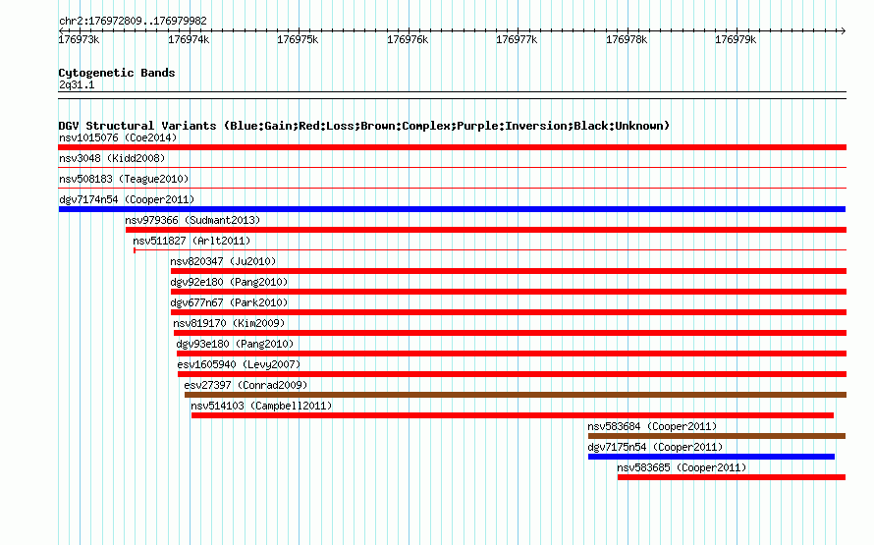Select the dgv7174n54 blue gain bar
The height and width of the screenshot is (545, 874).
452,209
